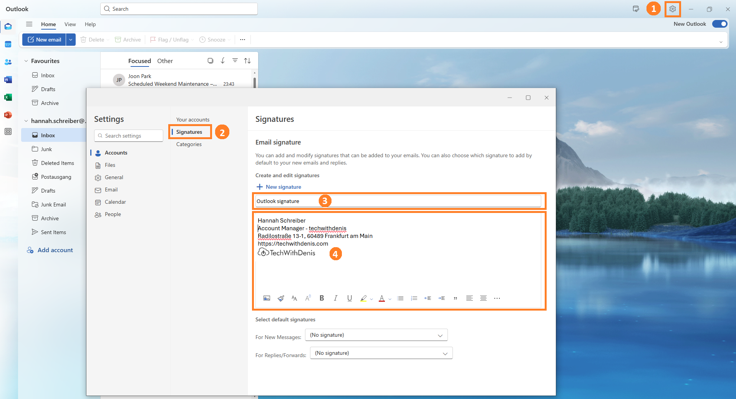
Task: Switch to Focused inbox tab
Action: pos(139,61)
